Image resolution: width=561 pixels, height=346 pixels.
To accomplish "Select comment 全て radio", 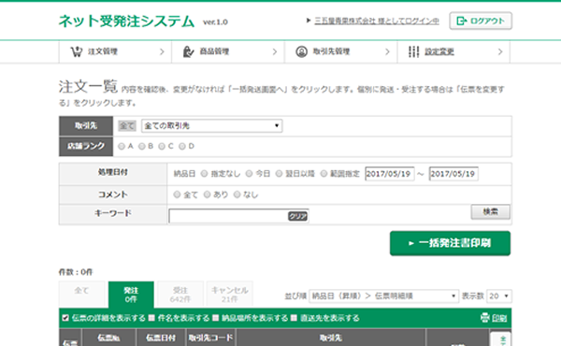I will click(177, 195).
